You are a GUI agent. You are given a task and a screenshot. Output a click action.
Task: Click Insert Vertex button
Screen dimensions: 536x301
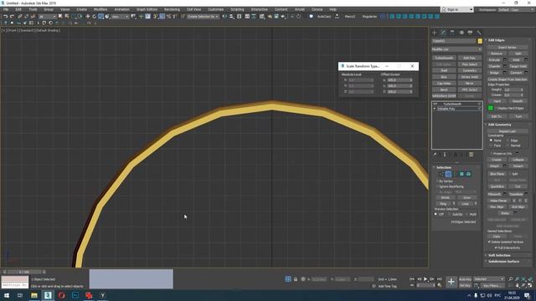508,48
